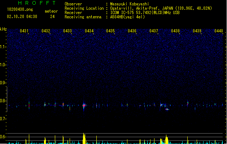The height and width of the screenshot is (144, 227).
Task: Click the 0437 time marker
Action: tap(154, 31)
